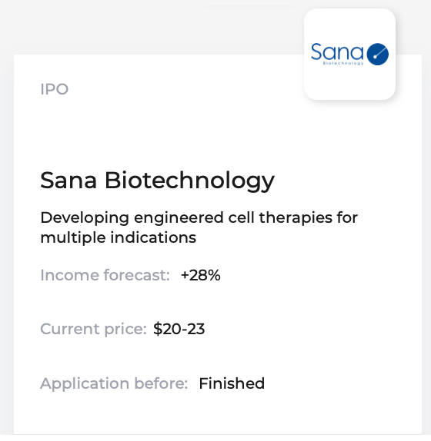Click the tiny 'Biotechnology' text under the logo wordmark

point(343,63)
